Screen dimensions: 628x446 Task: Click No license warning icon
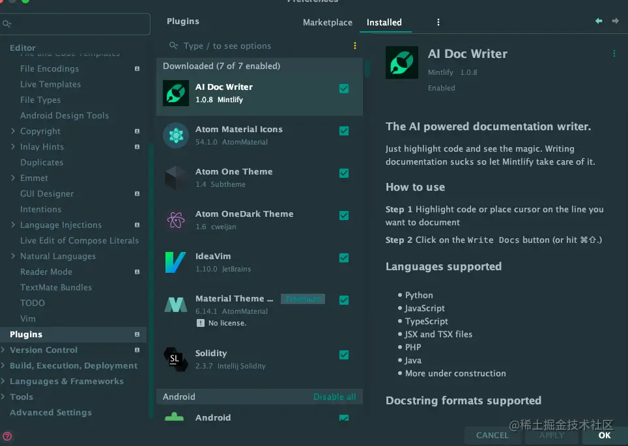click(200, 323)
